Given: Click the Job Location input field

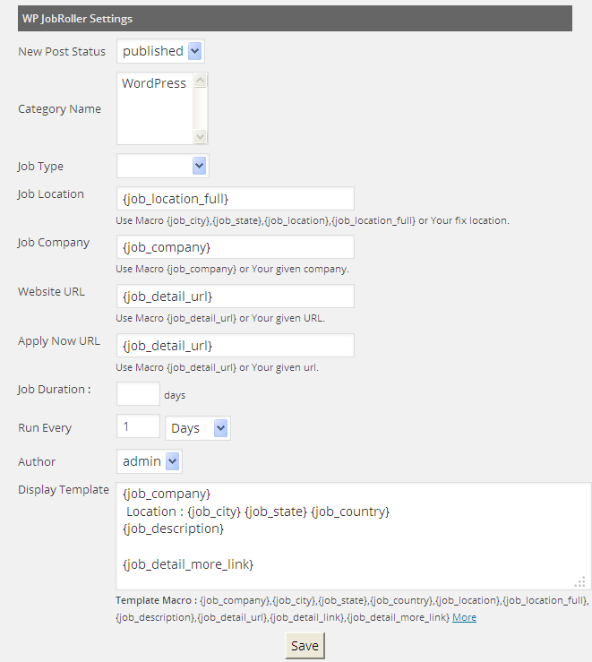Looking at the screenshot, I should pyautogui.click(x=235, y=198).
